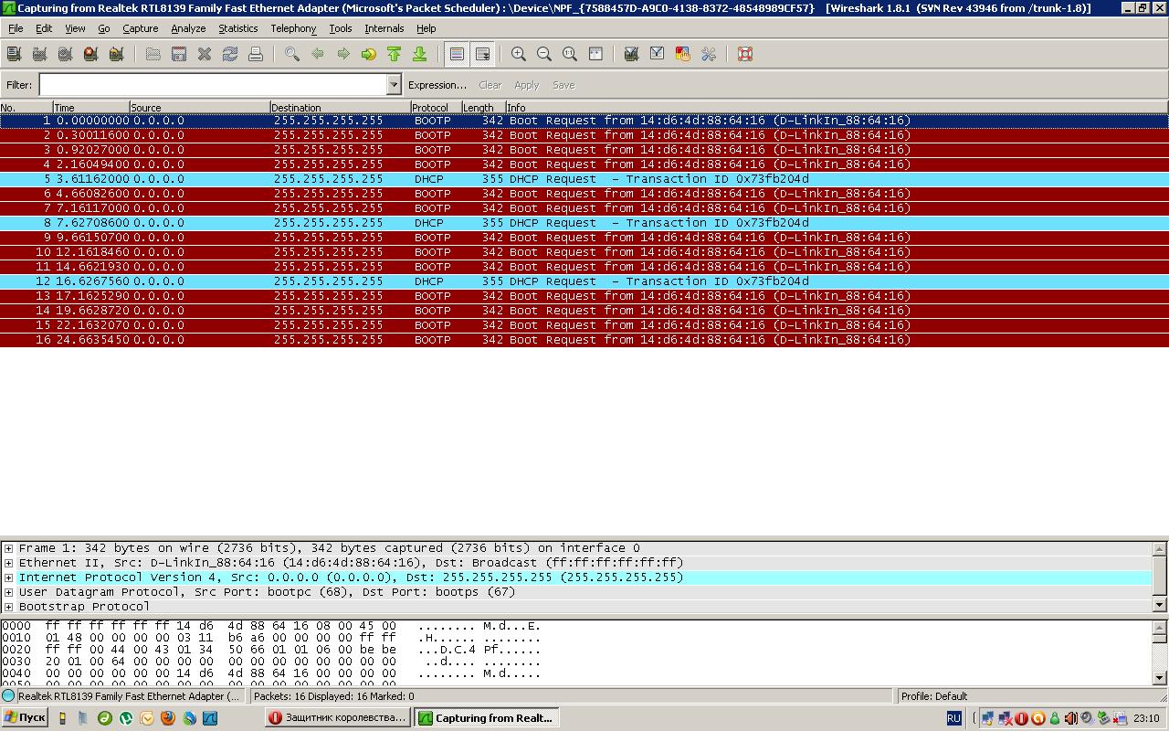Screen dimensions: 1169x731
Task: Save this capture file
Action: tap(179, 54)
